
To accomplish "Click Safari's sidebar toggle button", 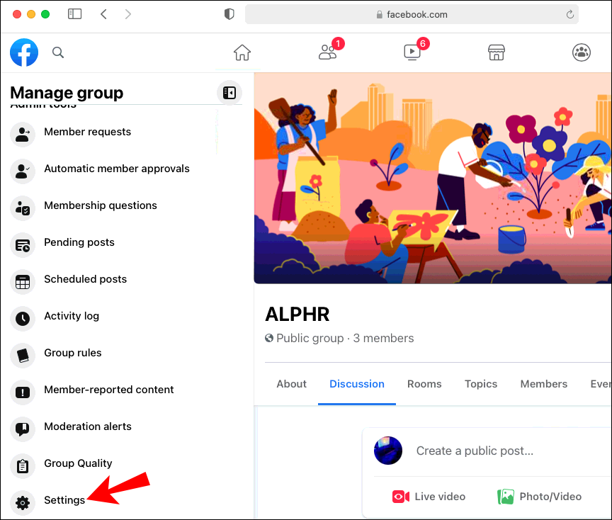I will (x=74, y=14).
